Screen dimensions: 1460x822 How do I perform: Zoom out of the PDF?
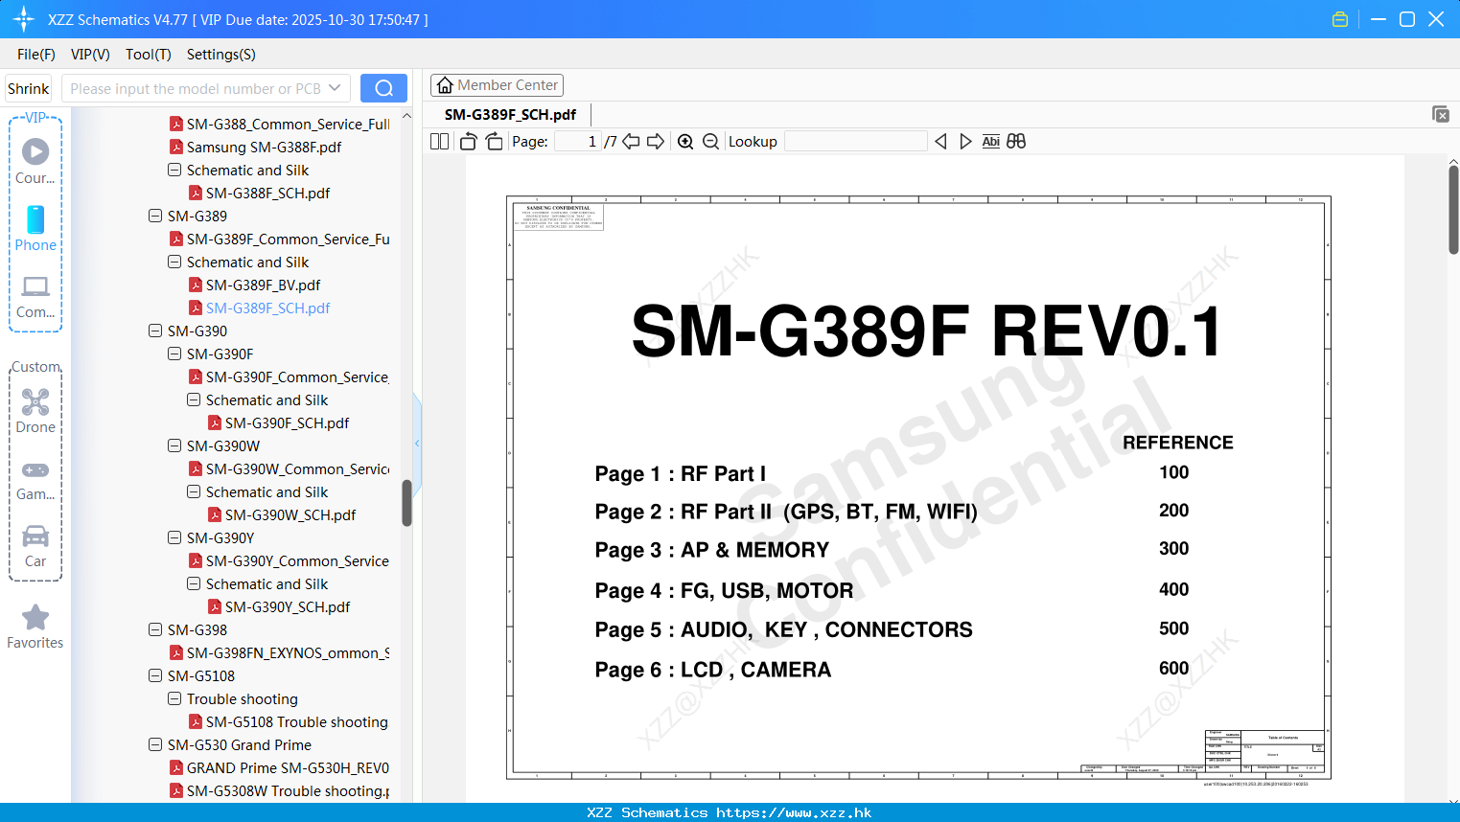[710, 142]
